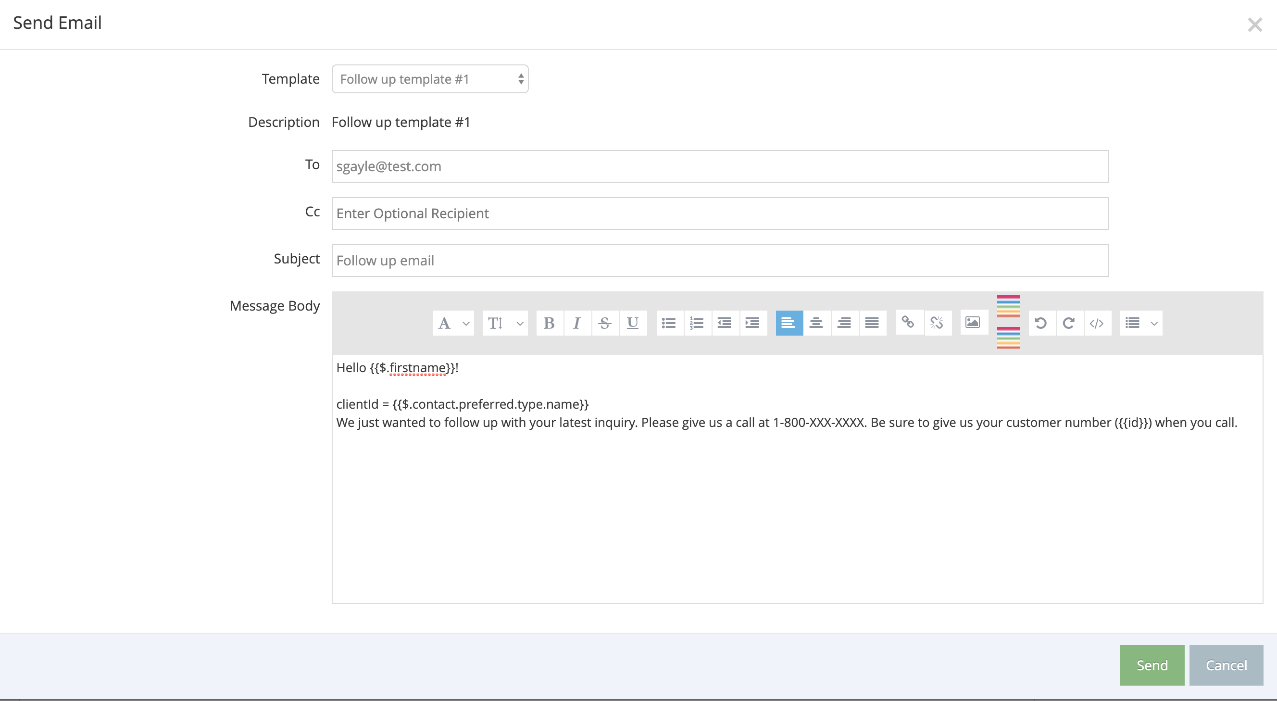Click the top color stripe palette
The height and width of the screenshot is (701, 1277).
(x=1008, y=306)
